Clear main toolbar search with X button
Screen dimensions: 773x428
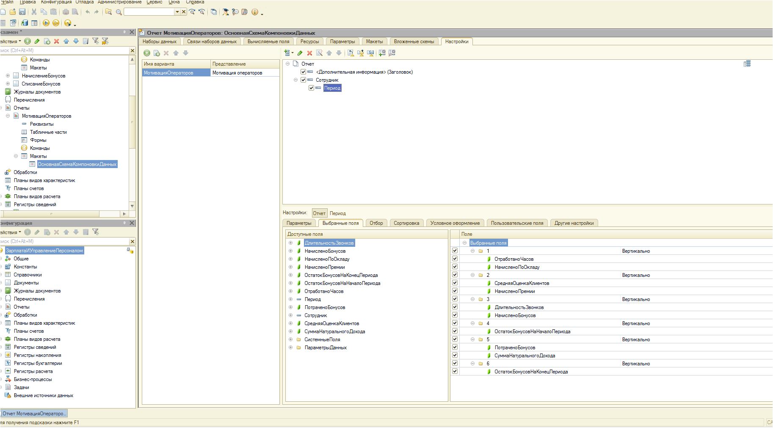coord(184,12)
